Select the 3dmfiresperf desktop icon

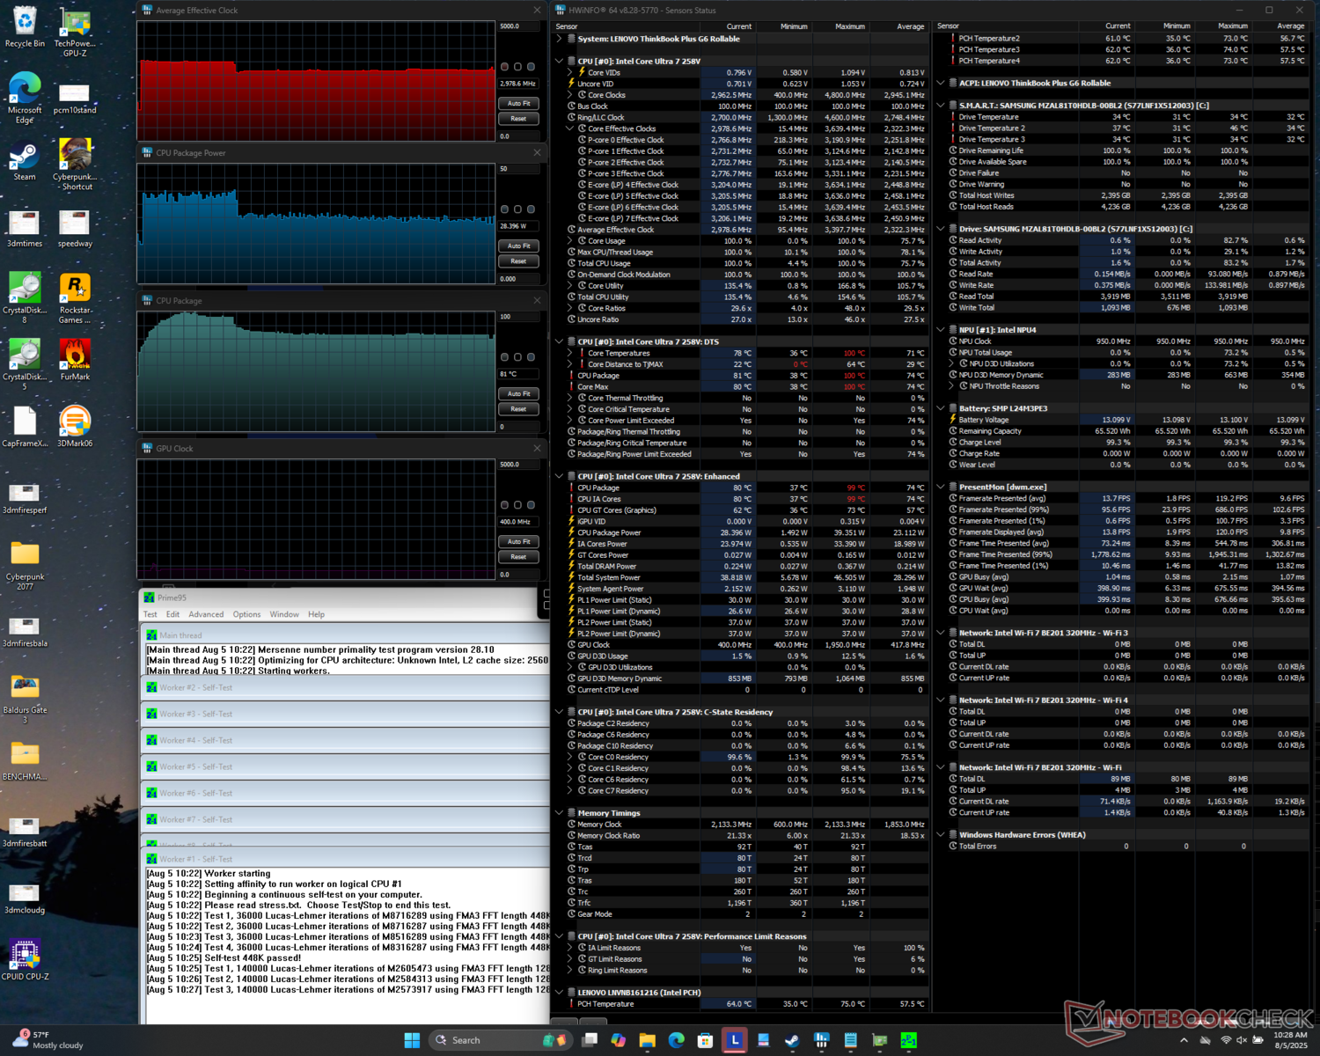25,497
